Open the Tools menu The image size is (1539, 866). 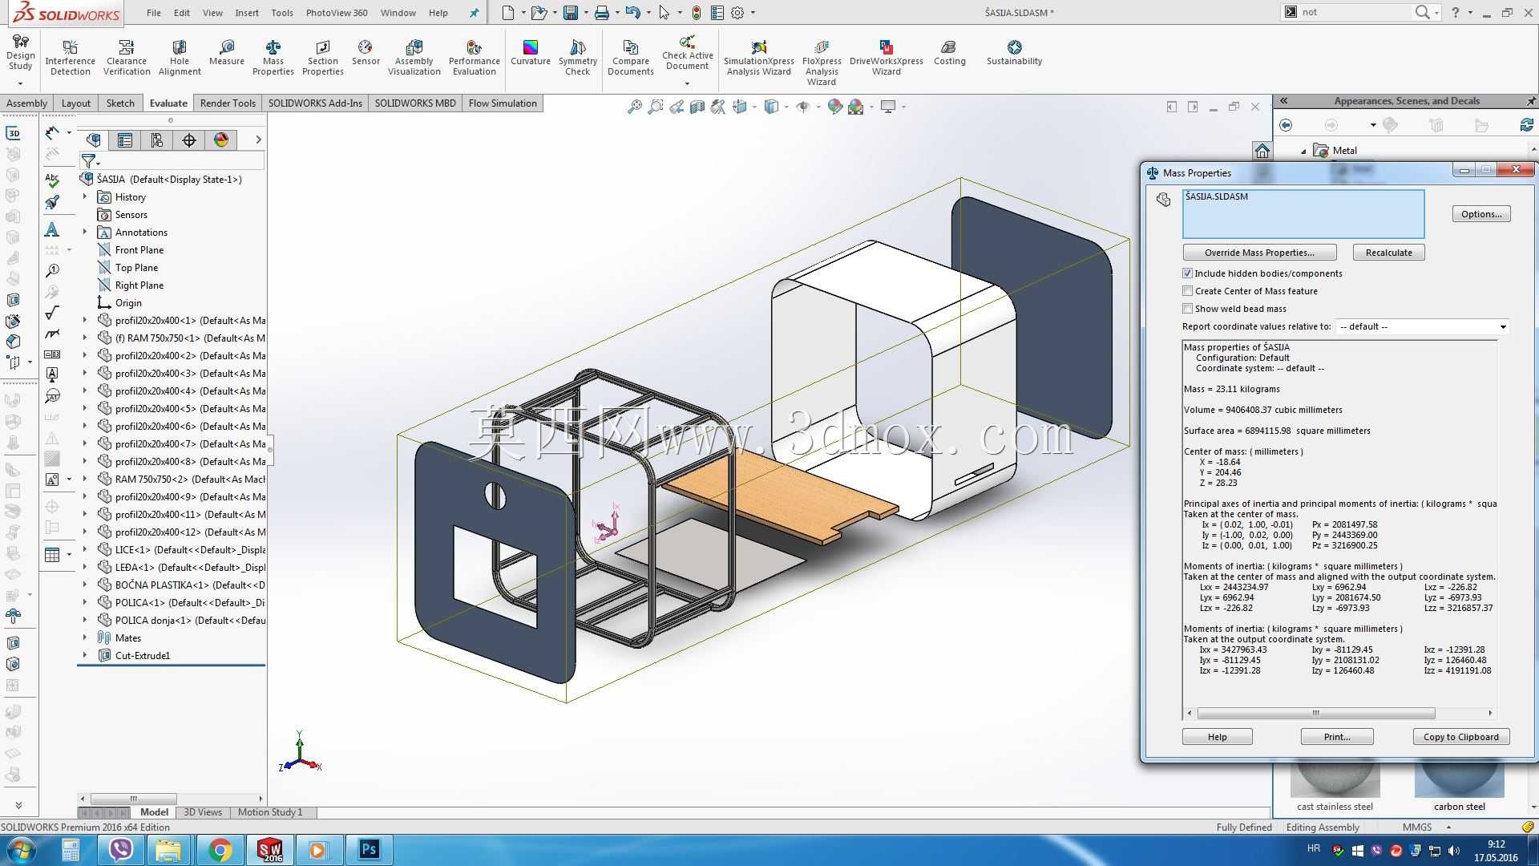pos(282,13)
